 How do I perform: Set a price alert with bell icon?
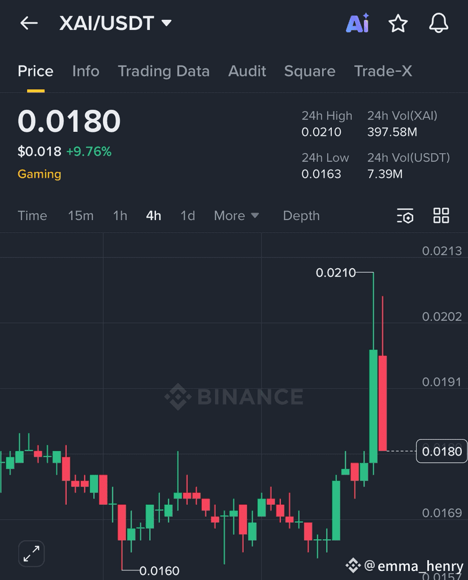[x=439, y=23]
